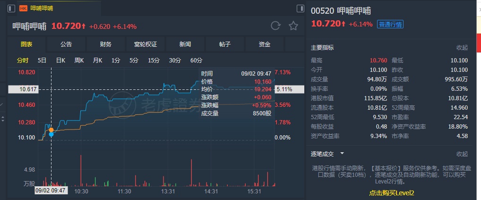Image resolution: width=481 pixels, height=200 pixels.
Task: Select the 15分 chart period
Action: coord(154,61)
